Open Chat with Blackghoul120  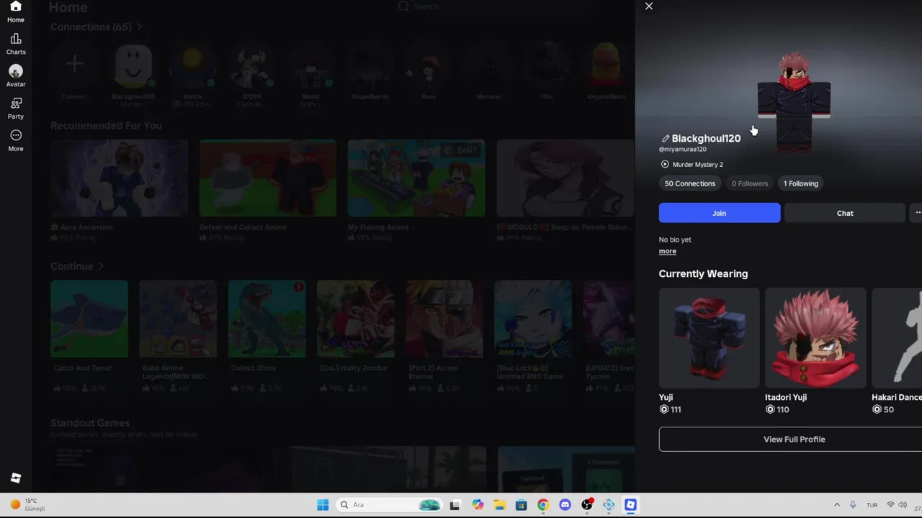845,213
